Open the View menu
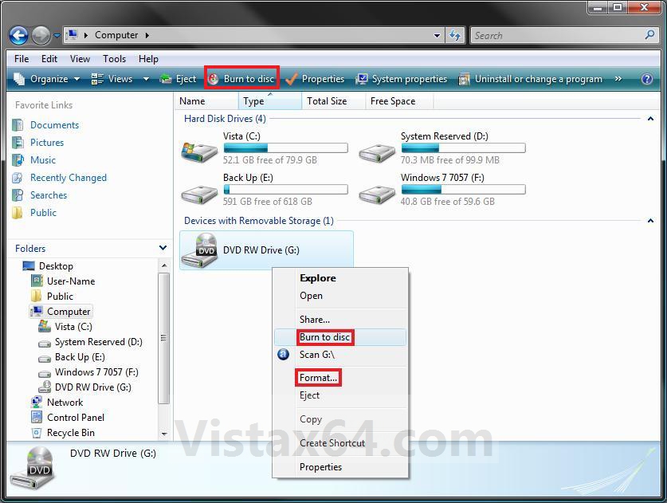The image size is (667, 503). pos(80,59)
